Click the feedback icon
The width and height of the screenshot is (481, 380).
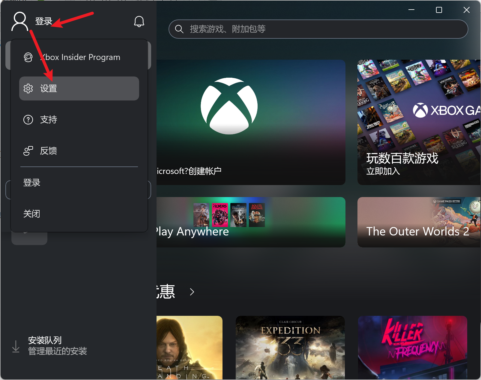coord(28,151)
